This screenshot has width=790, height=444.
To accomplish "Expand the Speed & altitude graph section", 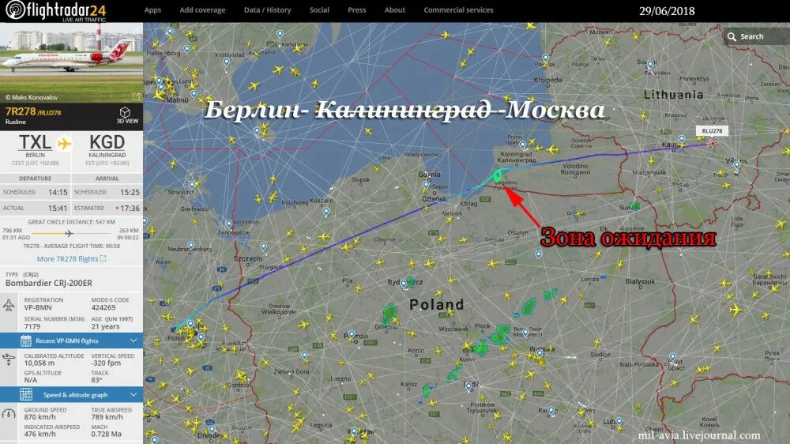I will [x=72, y=394].
